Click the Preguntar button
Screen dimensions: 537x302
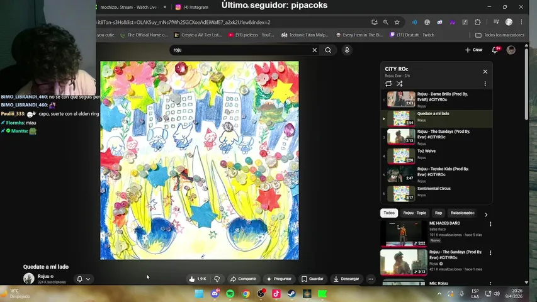(x=279, y=279)
